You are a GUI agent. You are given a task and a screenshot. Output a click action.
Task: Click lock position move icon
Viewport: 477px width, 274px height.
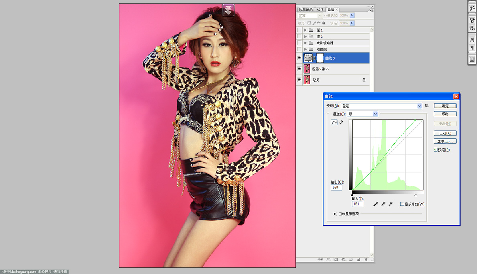(319, 23)
